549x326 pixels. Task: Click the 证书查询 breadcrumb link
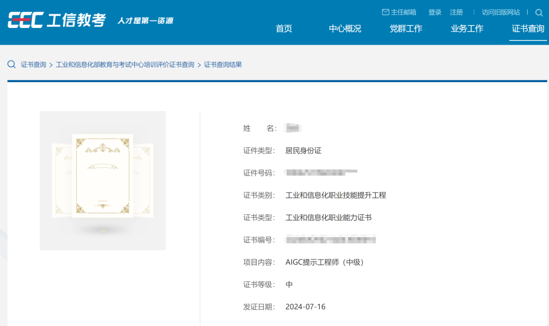[34, 64]
